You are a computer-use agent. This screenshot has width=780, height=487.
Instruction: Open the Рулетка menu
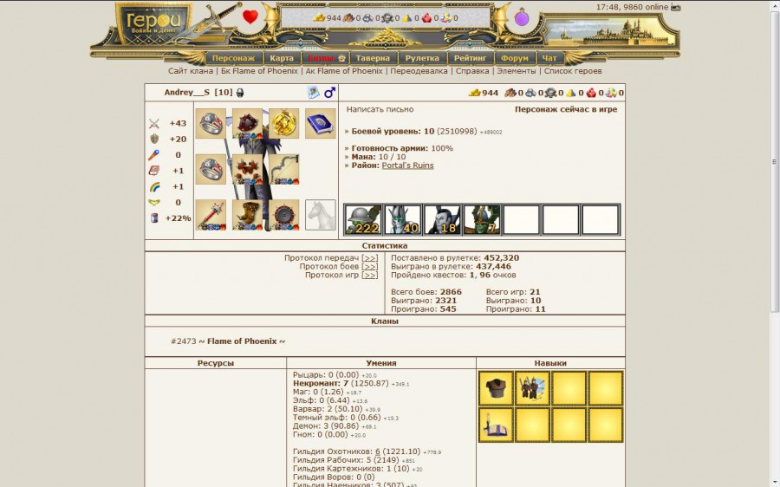coord(422,58)
